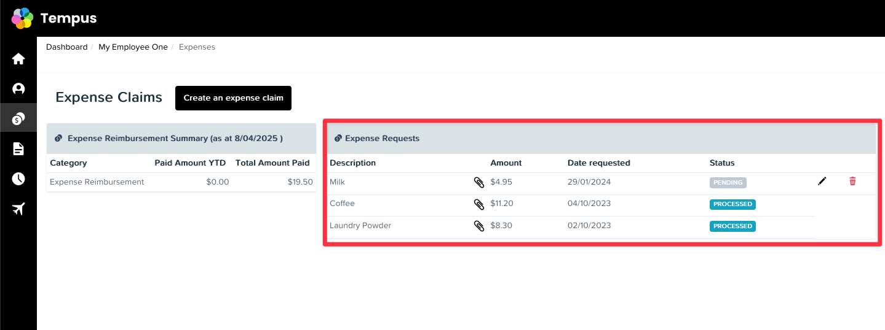The image size is (885, 330).
Task: Open the Home icon in sidebar
Action: click(x=18, y=59)
